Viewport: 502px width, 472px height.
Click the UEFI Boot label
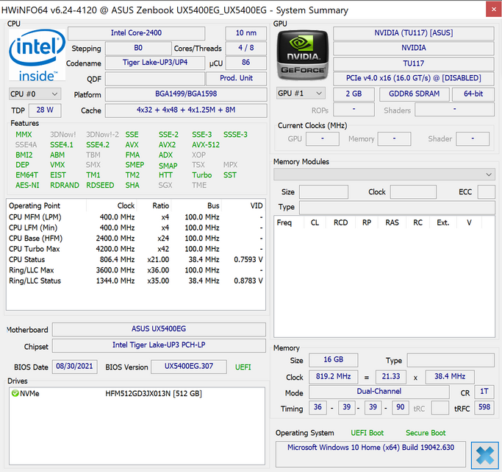(367, 433)
